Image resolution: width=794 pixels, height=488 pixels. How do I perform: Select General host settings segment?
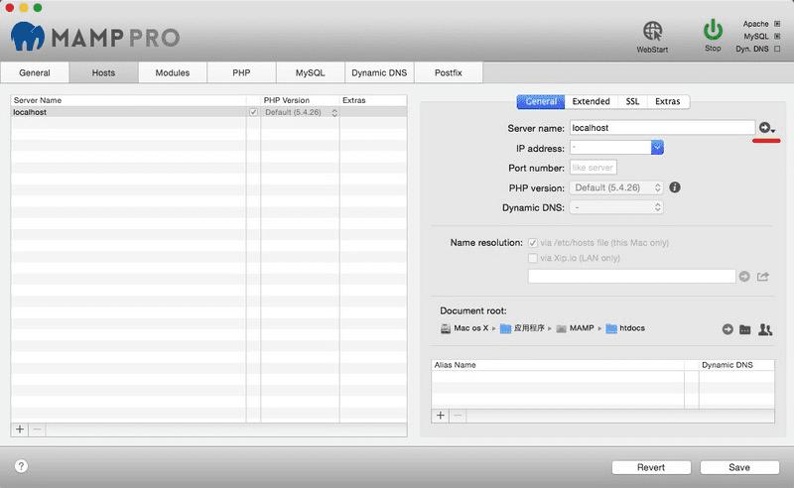(541, 101)
